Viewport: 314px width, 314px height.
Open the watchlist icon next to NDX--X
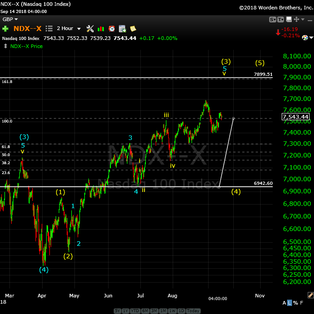(x=49, y=29)
